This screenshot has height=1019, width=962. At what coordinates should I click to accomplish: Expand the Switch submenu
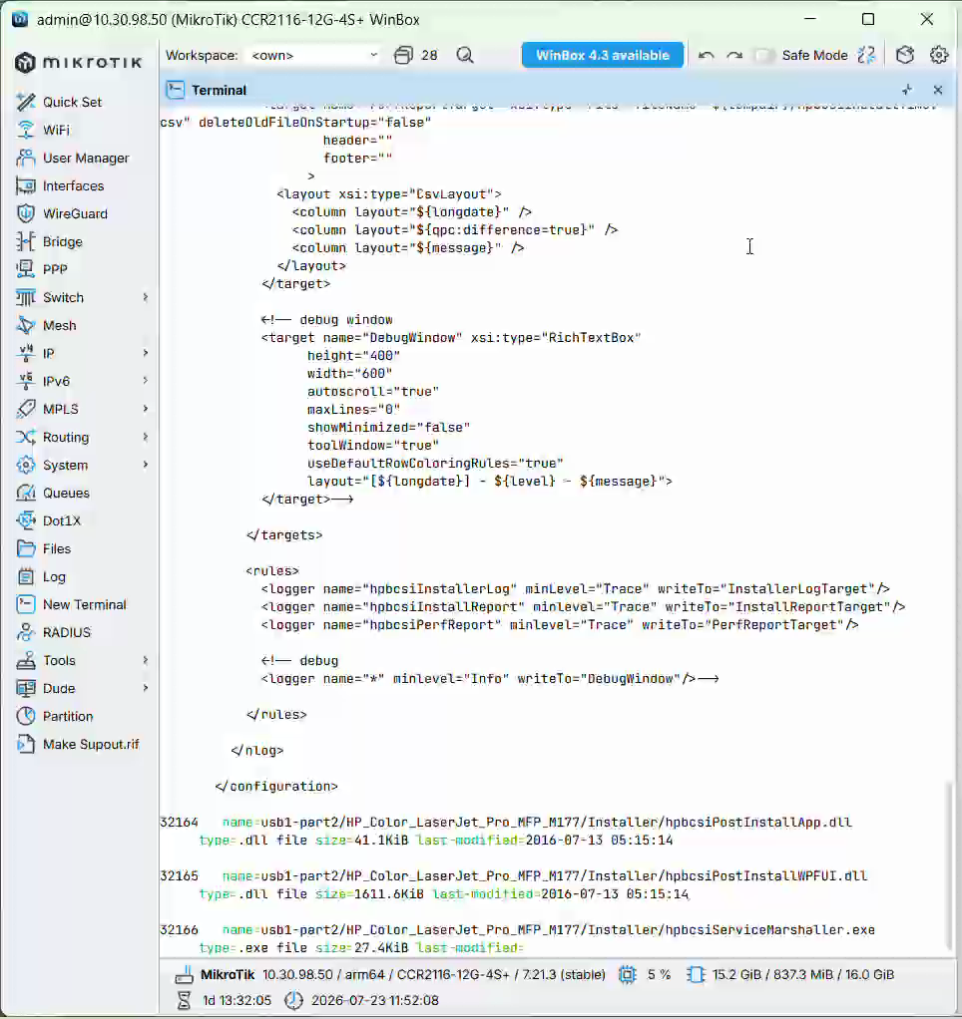pos(145,298)
